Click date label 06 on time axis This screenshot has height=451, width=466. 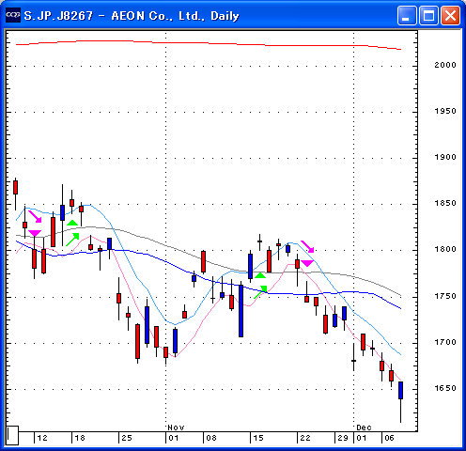tap(389, 438)
